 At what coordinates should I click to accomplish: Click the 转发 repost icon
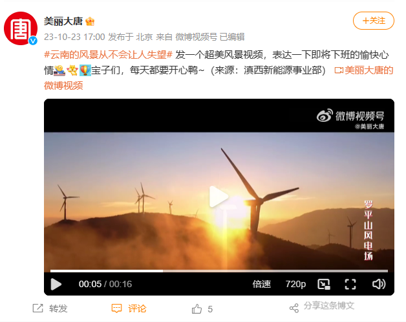click(x=37, y=308)
